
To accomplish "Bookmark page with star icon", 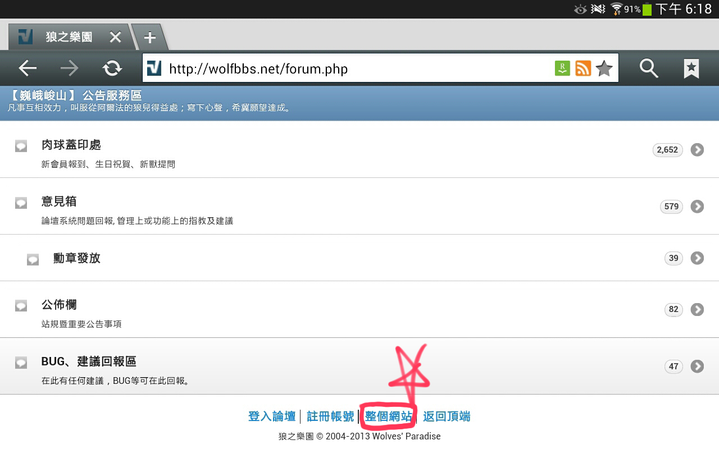I will pyautogui.click(x=604, y=68).
